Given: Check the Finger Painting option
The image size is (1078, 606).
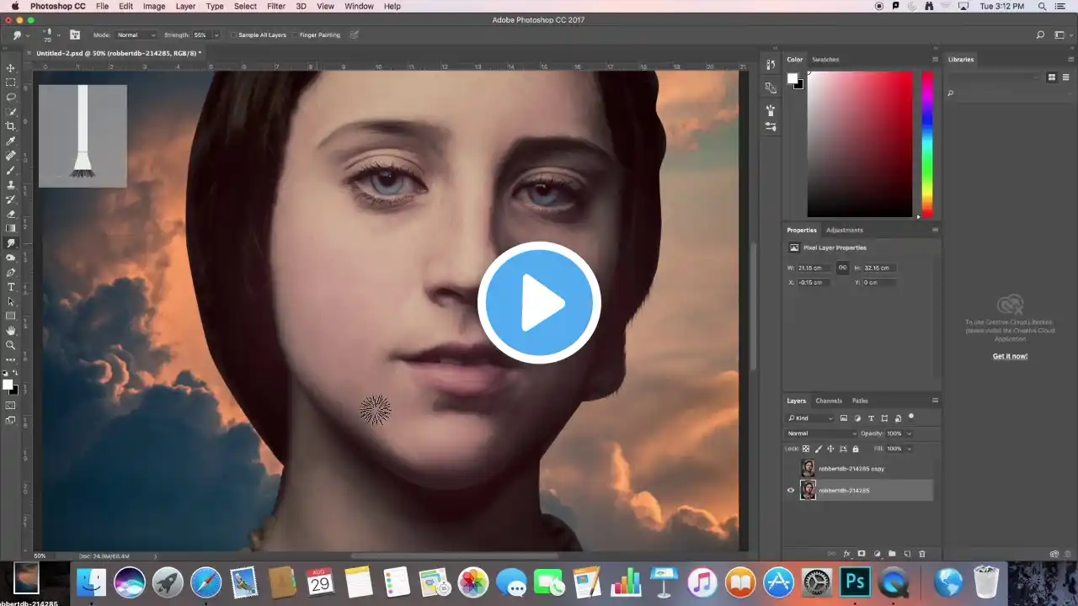Looking at the screenshot, I should pos(295,35).
